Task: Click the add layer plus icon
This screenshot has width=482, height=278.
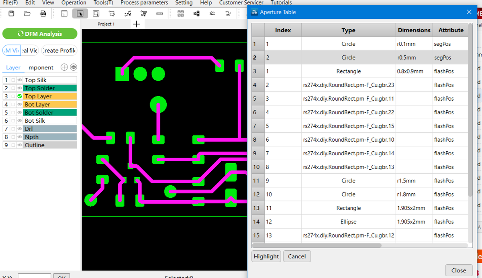Action: (64, 67)
